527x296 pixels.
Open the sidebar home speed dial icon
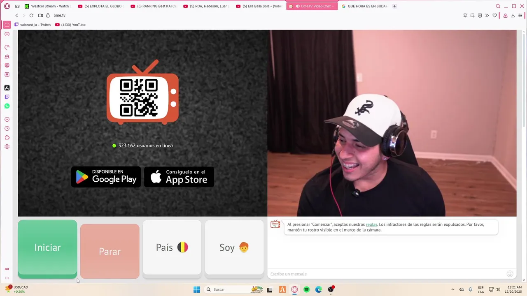click(x=7, y=25)
